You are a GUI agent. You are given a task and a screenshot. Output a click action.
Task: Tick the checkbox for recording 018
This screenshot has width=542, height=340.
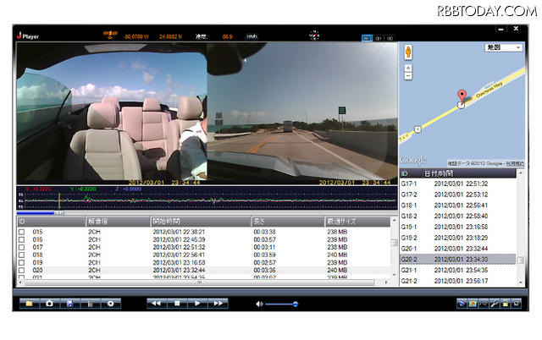tap(23, 255)
